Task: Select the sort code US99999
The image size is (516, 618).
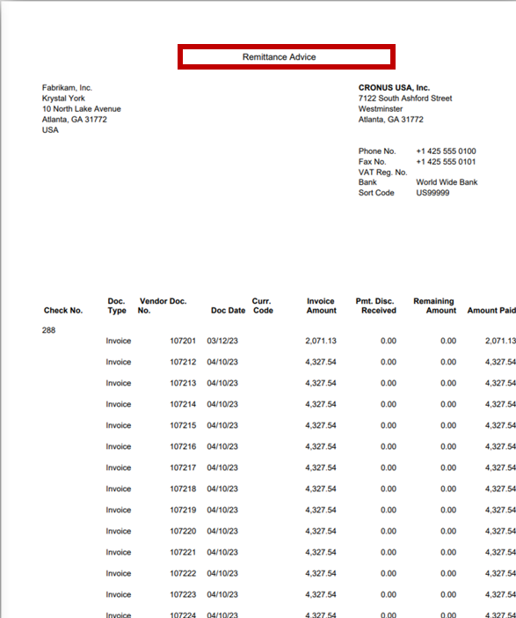Action: pos(432,193)
